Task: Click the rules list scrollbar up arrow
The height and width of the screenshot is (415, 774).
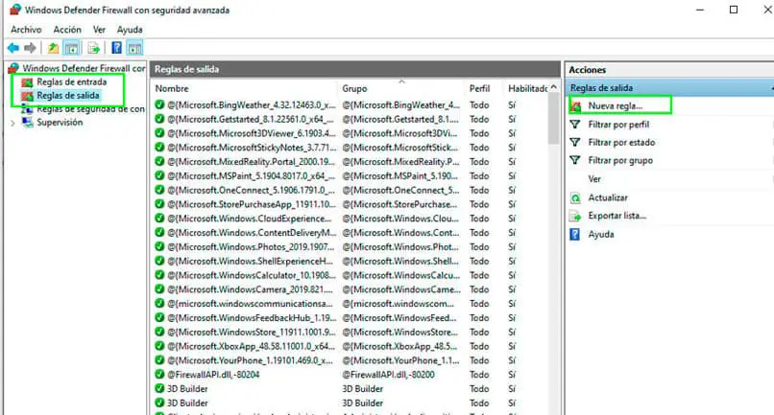Action: click(x=554, y=87)
